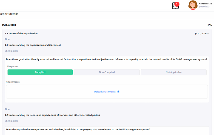
Task: Click the upload arrow icon
Action: point(118,92)
